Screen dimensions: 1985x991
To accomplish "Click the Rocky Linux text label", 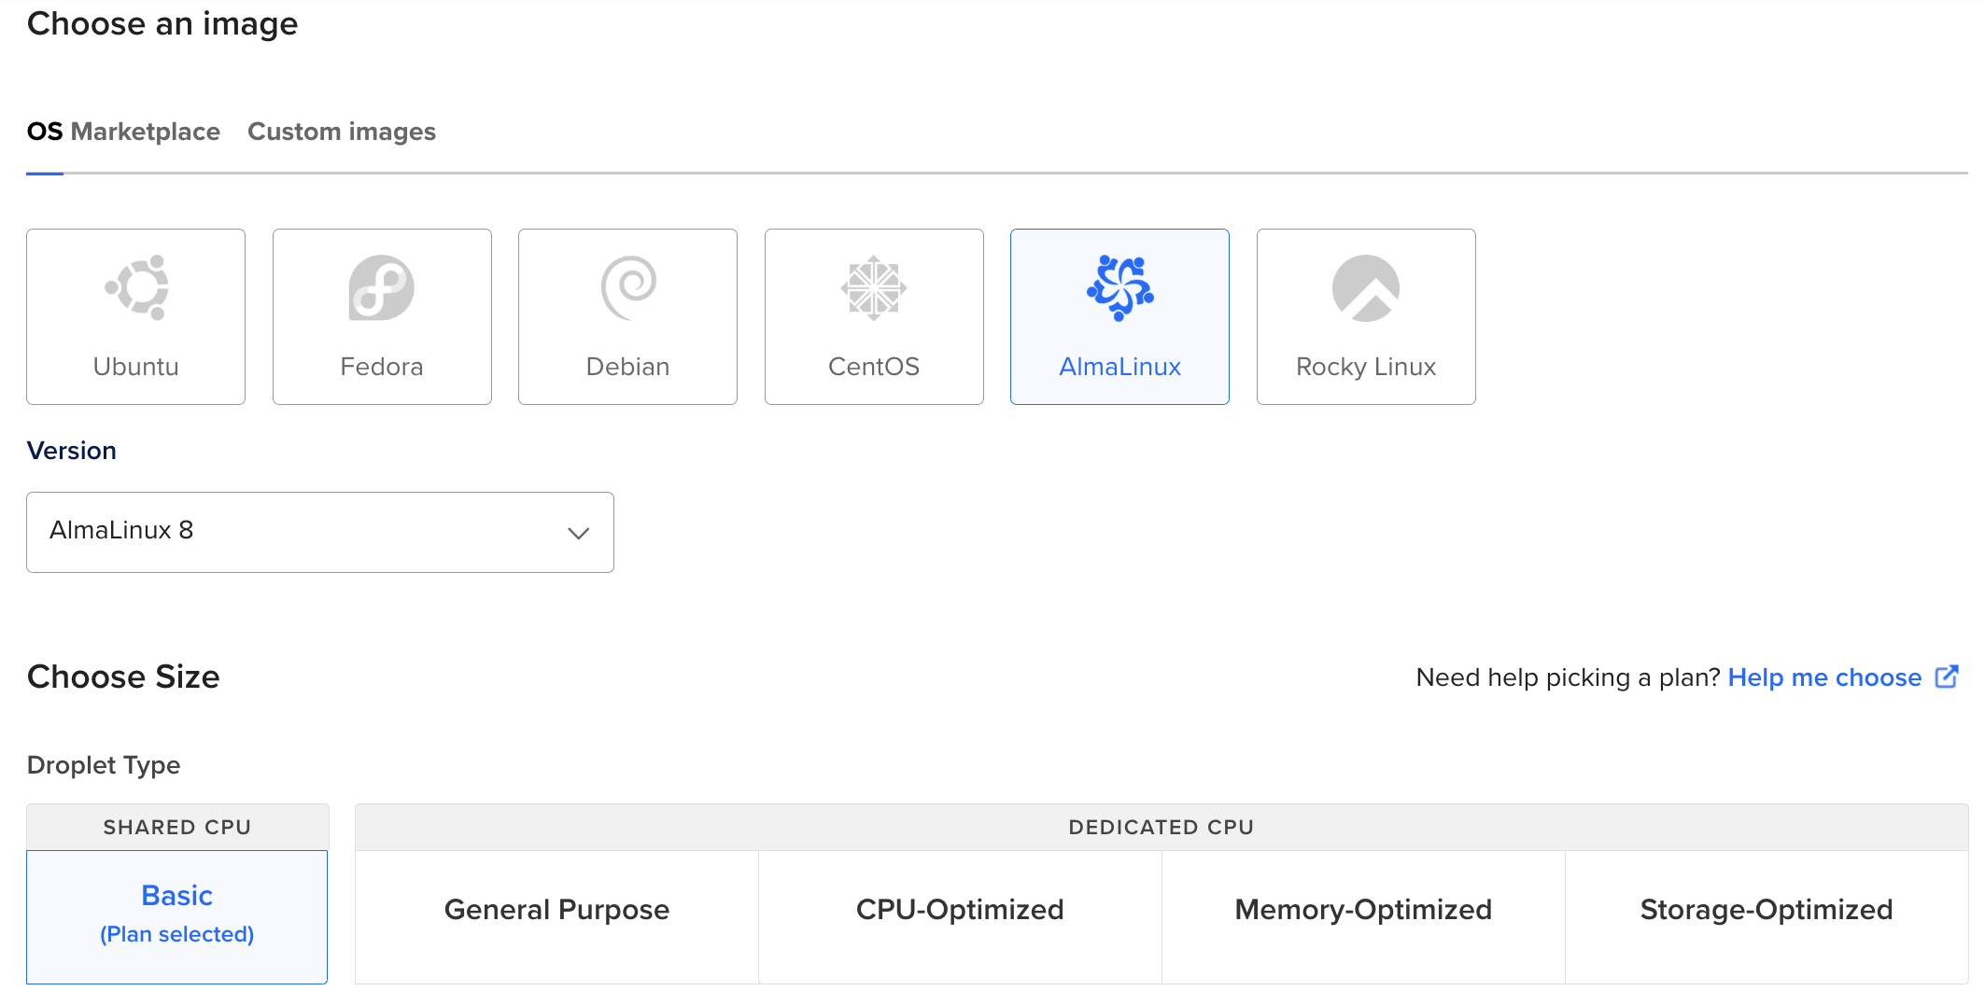I will [1366, 367].
